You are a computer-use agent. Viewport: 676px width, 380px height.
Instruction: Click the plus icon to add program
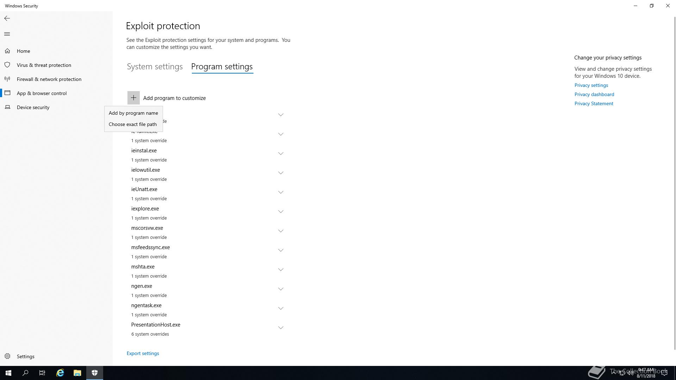(x=133, y=98)
